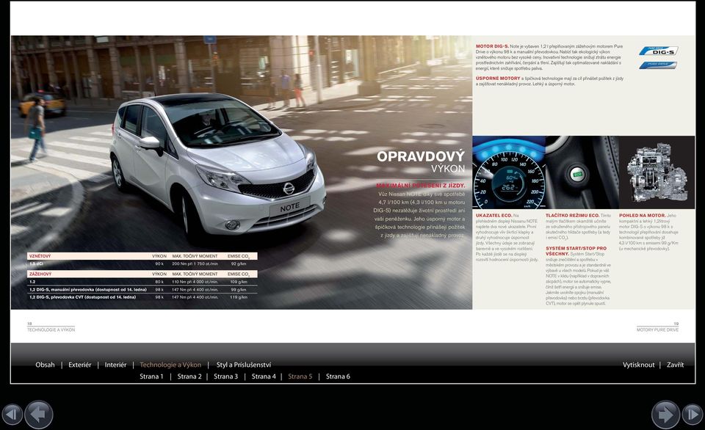Click the 1.5 dCi engine row
705x430 pixels.
[x=142, y=263]
